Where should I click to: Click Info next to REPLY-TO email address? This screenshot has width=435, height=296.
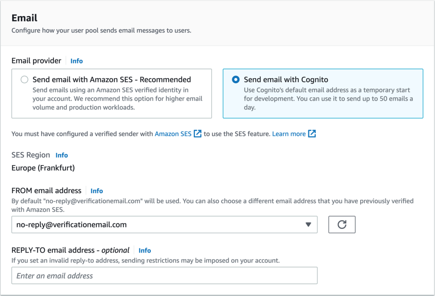pyautogui.click(x=144, y=250)
